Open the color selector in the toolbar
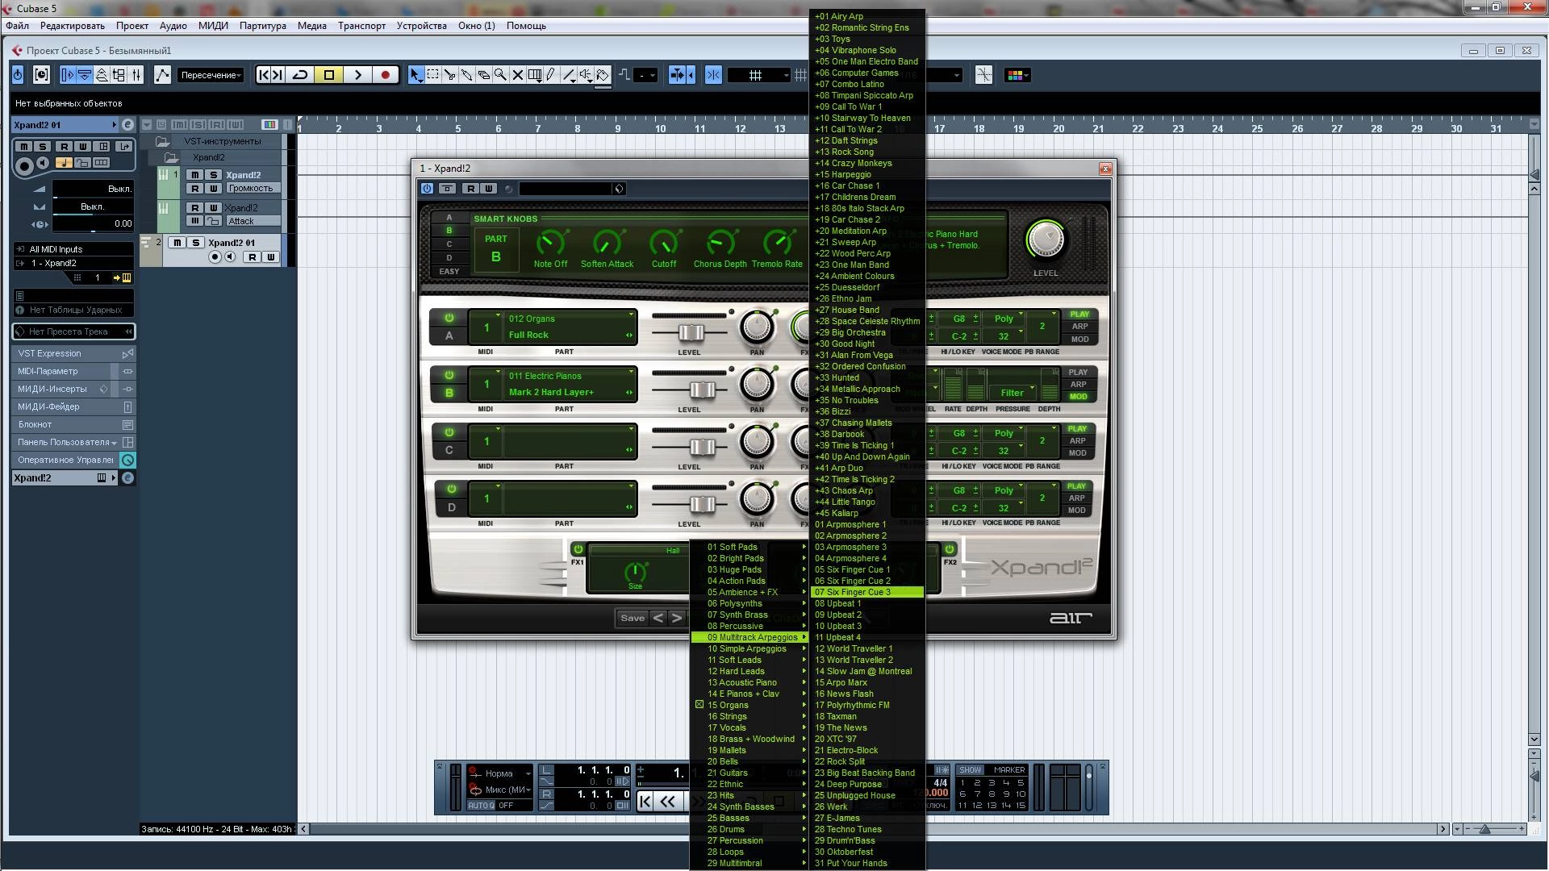 [x=1016, y=75]
